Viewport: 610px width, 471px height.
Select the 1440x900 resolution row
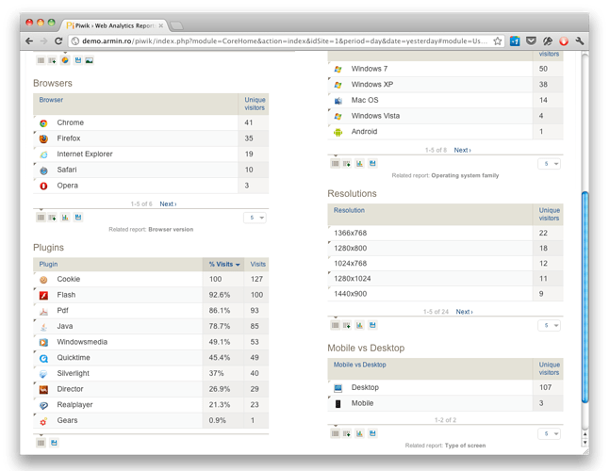(x=445, y=294)
